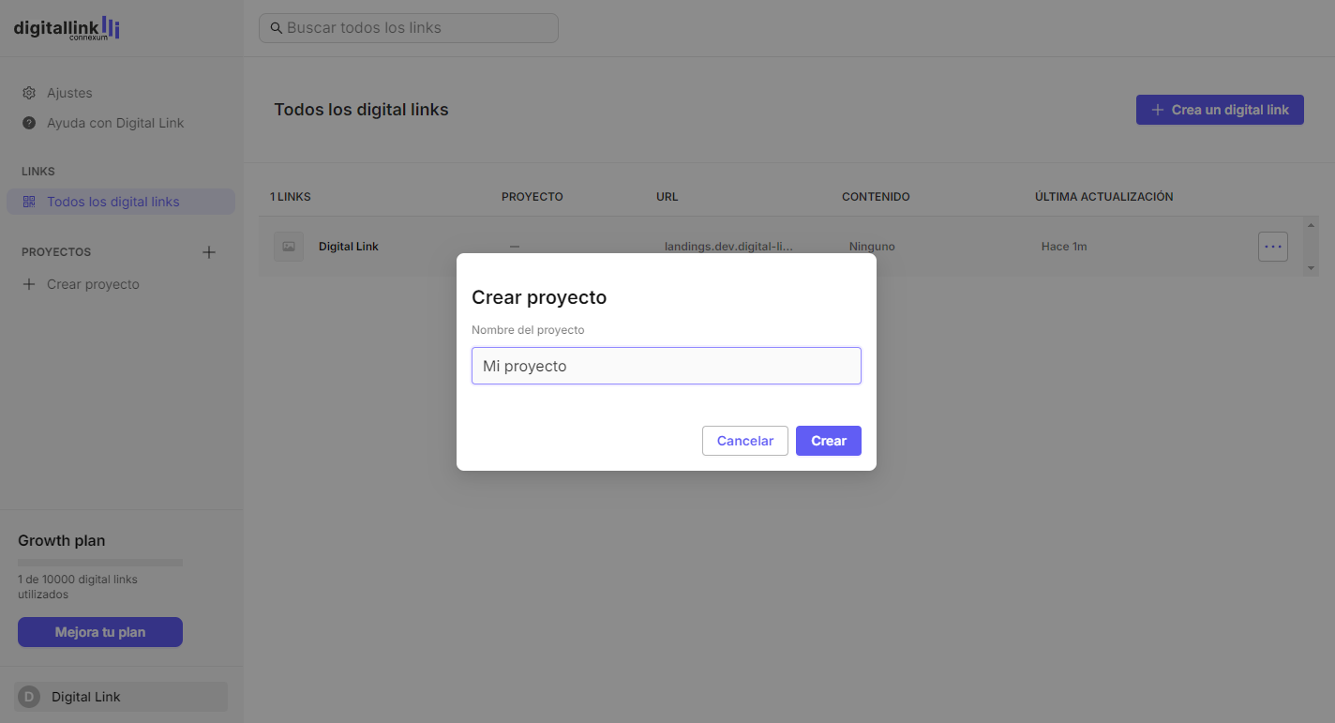Click the D avatar icon at bottom left

29,697
